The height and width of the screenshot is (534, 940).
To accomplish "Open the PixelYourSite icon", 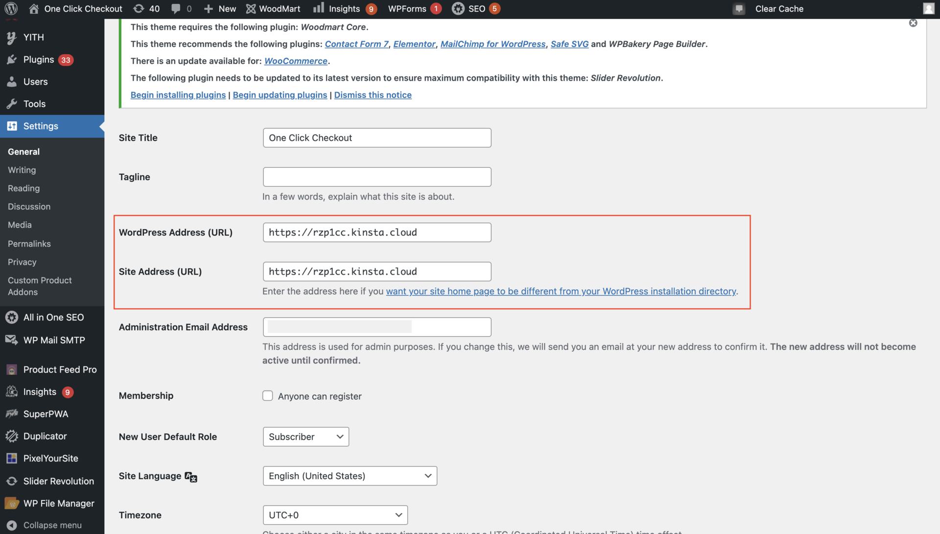I will pyautogui.click(x=12, y=459).
